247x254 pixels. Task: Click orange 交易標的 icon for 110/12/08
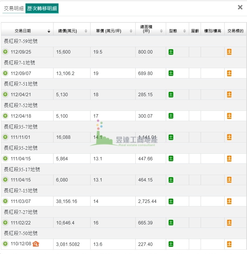pyautogui.click(x=229, y=244)
